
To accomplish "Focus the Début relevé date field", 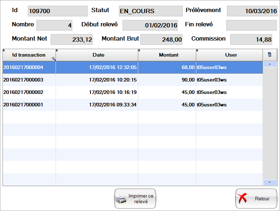I will click(x=150, y=25).
